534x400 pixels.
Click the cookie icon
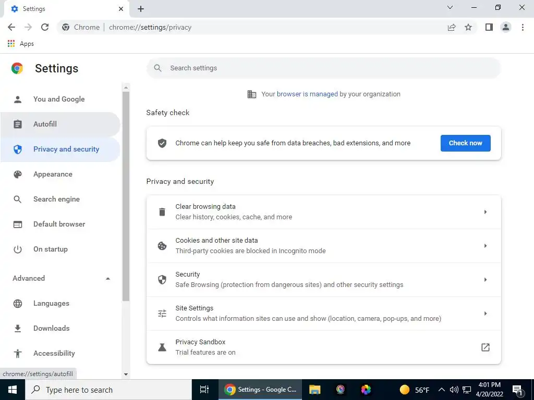pyautogui.click(x=162, y=246)
